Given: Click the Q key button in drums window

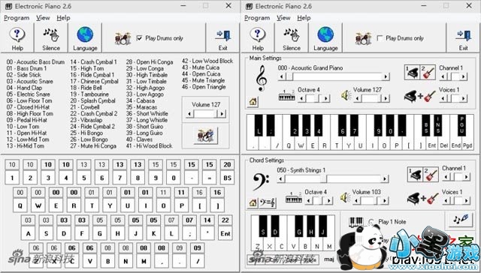Looking at the screenshot, I should point(20,205).
